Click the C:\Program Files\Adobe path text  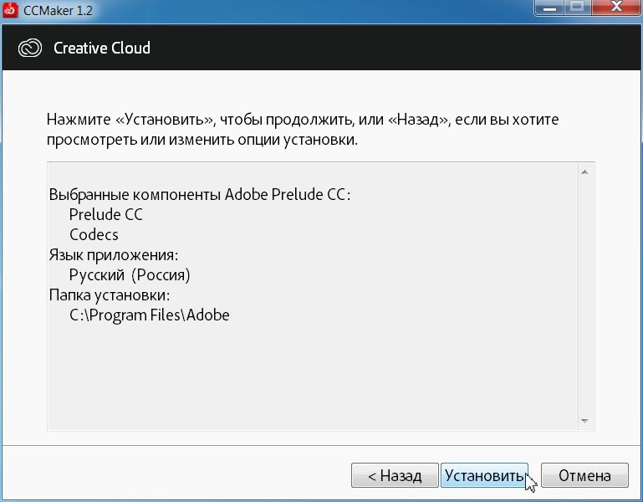click(x=150, y=315)
